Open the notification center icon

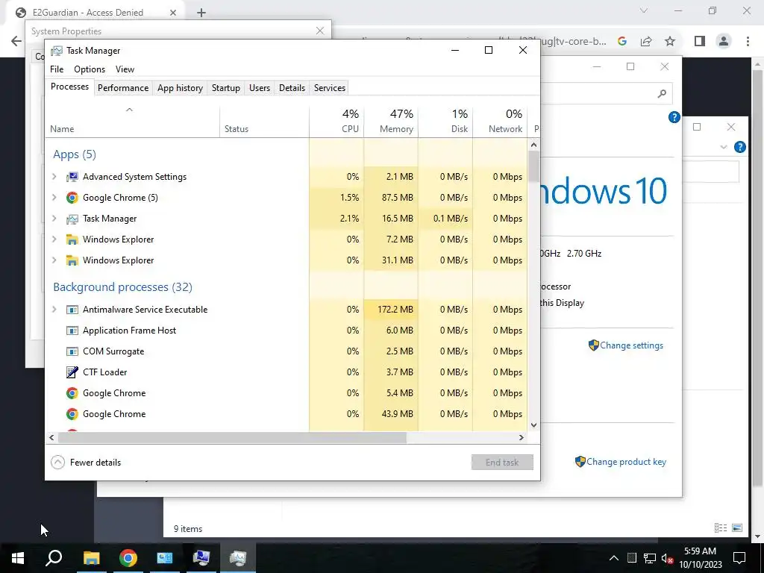(x=739, y=558)
